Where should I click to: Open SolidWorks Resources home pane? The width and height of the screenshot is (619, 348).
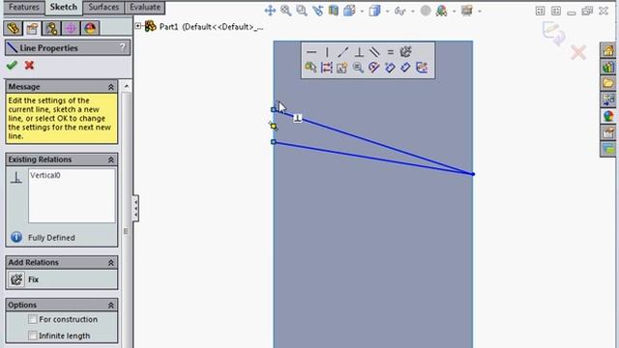click(608, 50)
